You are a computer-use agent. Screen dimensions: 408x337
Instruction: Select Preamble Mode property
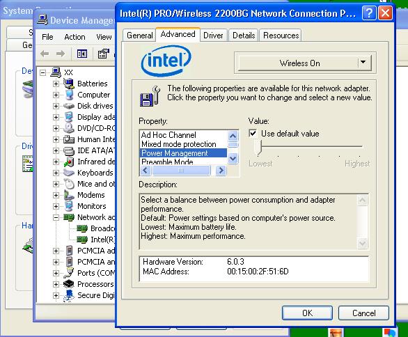click(x=184, y=162)
